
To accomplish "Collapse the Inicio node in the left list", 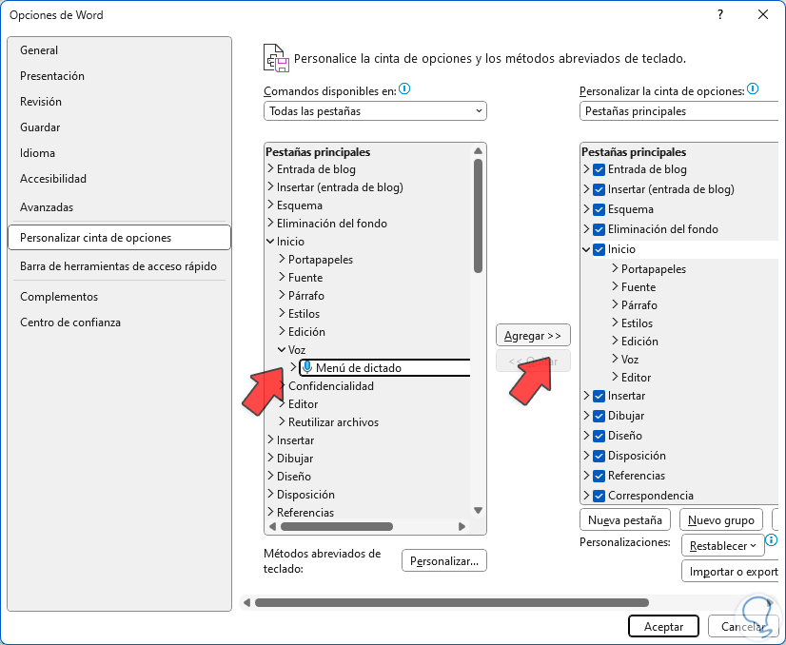I will [270, 241].
